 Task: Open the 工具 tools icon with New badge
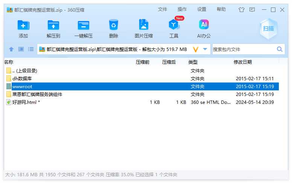[174, 24]
